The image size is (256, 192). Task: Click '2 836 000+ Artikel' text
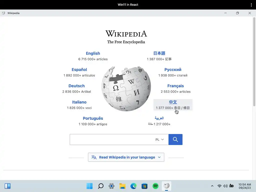(x=76, y=91)
